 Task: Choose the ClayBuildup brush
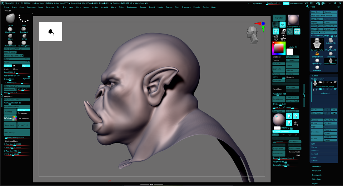(10, 29)
